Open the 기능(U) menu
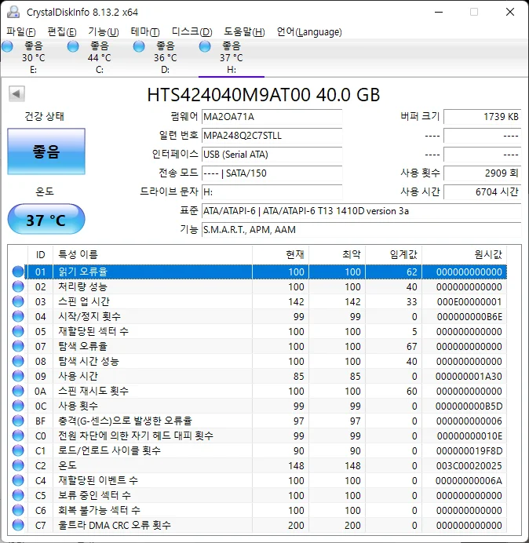This screenshot has width=529, height=543. 104,32
